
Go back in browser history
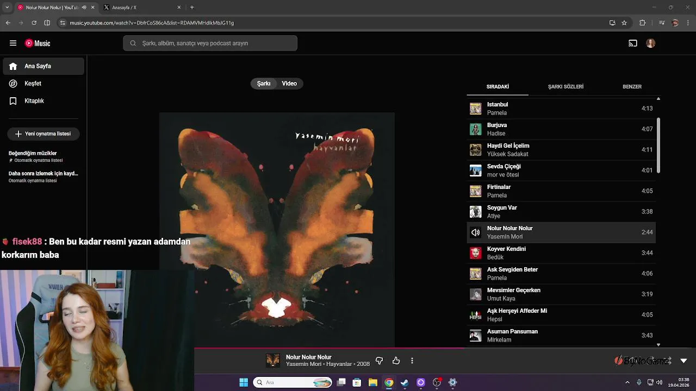tap(8, 23)
